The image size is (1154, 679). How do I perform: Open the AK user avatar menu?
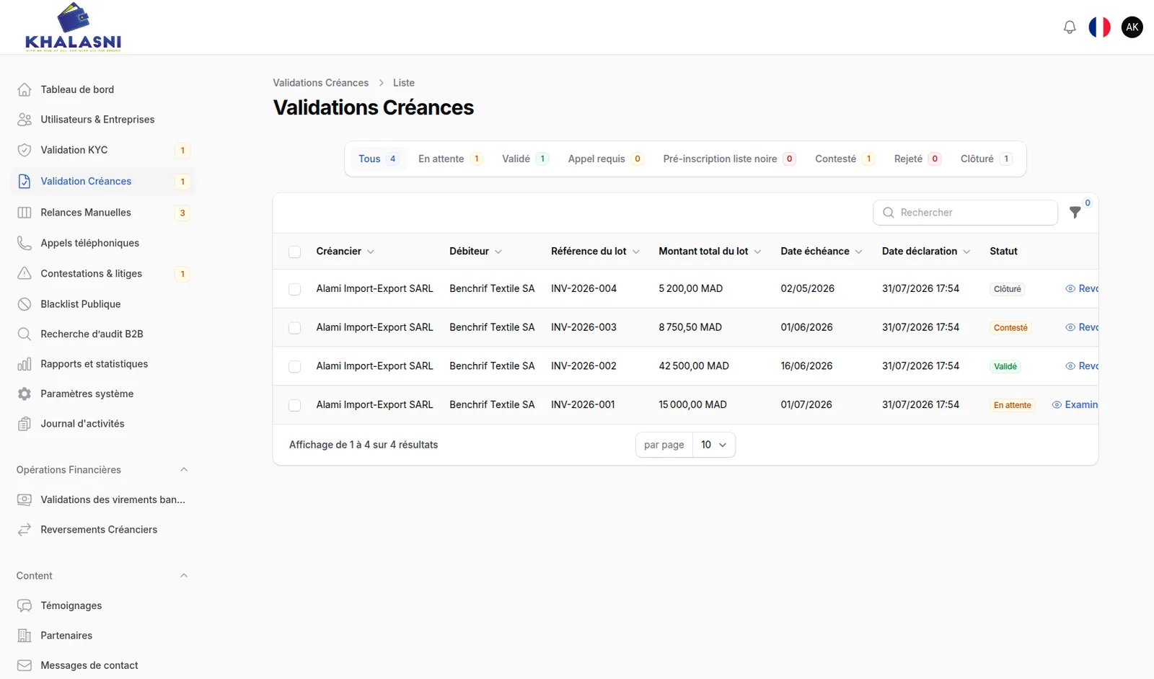1132,27
